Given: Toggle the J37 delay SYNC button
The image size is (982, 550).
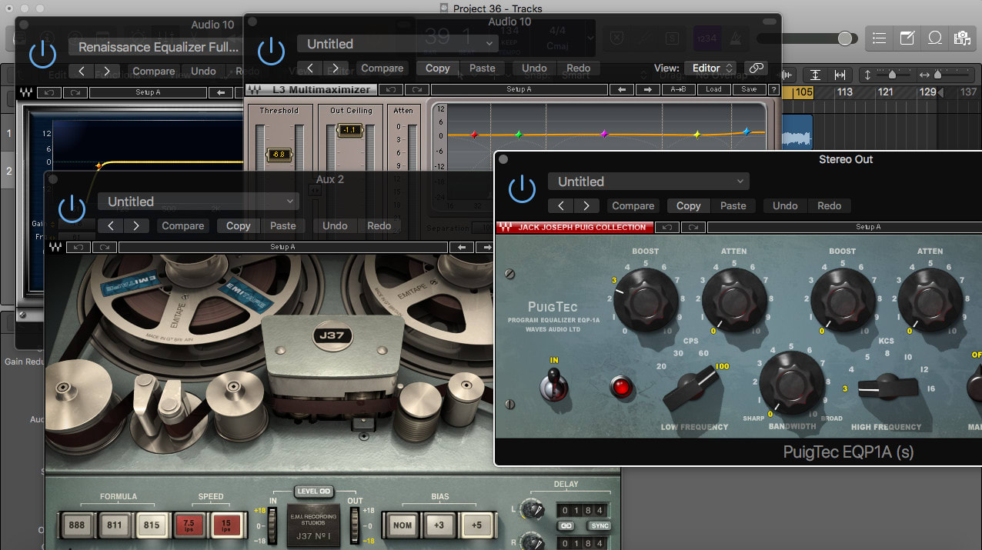Looking at the screenshot, I should coord(600,526).
